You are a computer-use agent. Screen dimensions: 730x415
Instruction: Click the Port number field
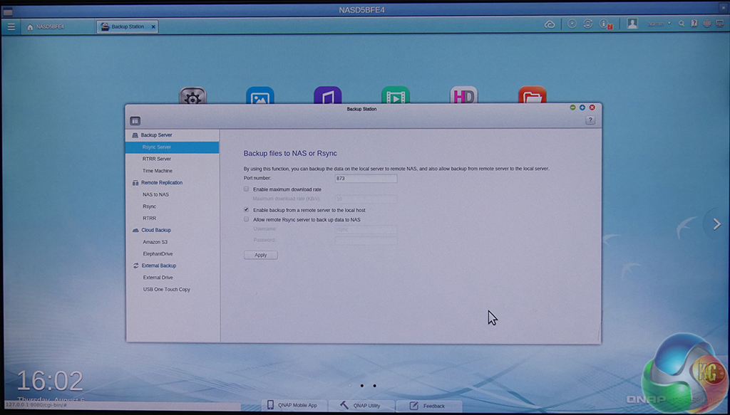[366, 179]
